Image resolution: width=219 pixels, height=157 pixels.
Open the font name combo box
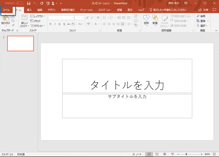coord(61,18)
